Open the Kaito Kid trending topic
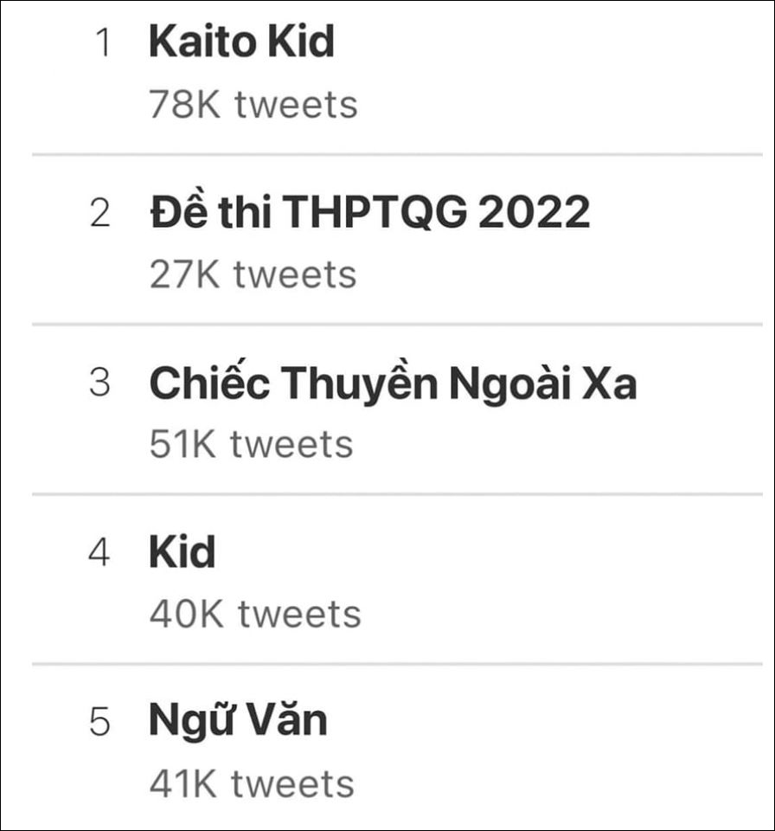Screen dimensions: 775x831 click(241, 42)
